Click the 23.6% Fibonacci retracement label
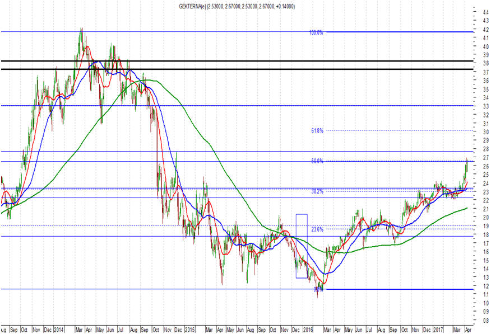This screenshot has width=491, height=334. pos(317,229)
